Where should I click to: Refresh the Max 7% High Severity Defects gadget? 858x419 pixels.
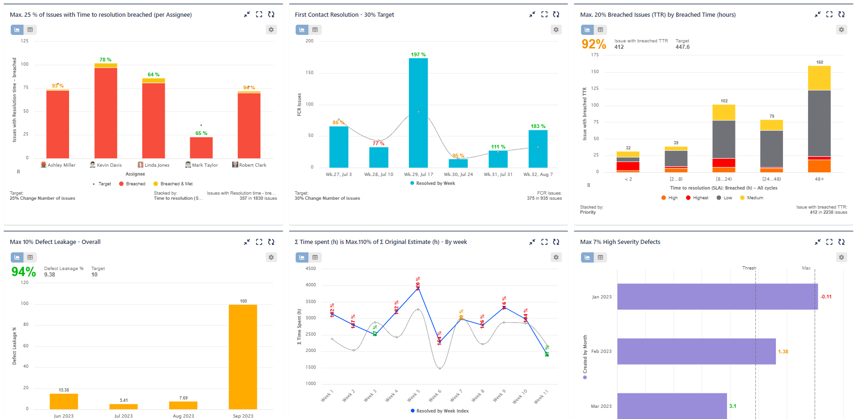click(841, 242)
